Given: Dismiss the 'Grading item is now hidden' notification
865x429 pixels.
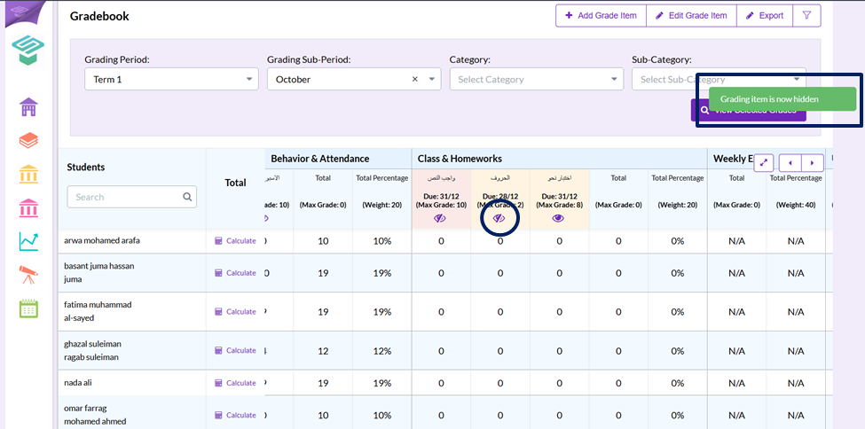Looking at the screenshot, I should [782, 99].
